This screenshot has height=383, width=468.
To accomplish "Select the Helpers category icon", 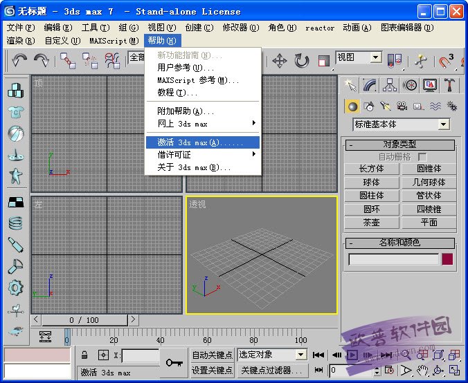I will click(418, 106).
